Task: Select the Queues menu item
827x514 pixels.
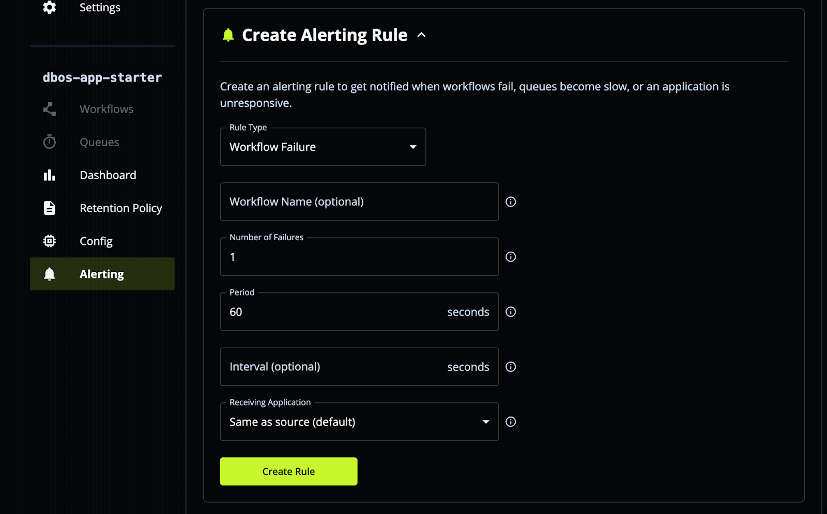Action: [99, 142]
